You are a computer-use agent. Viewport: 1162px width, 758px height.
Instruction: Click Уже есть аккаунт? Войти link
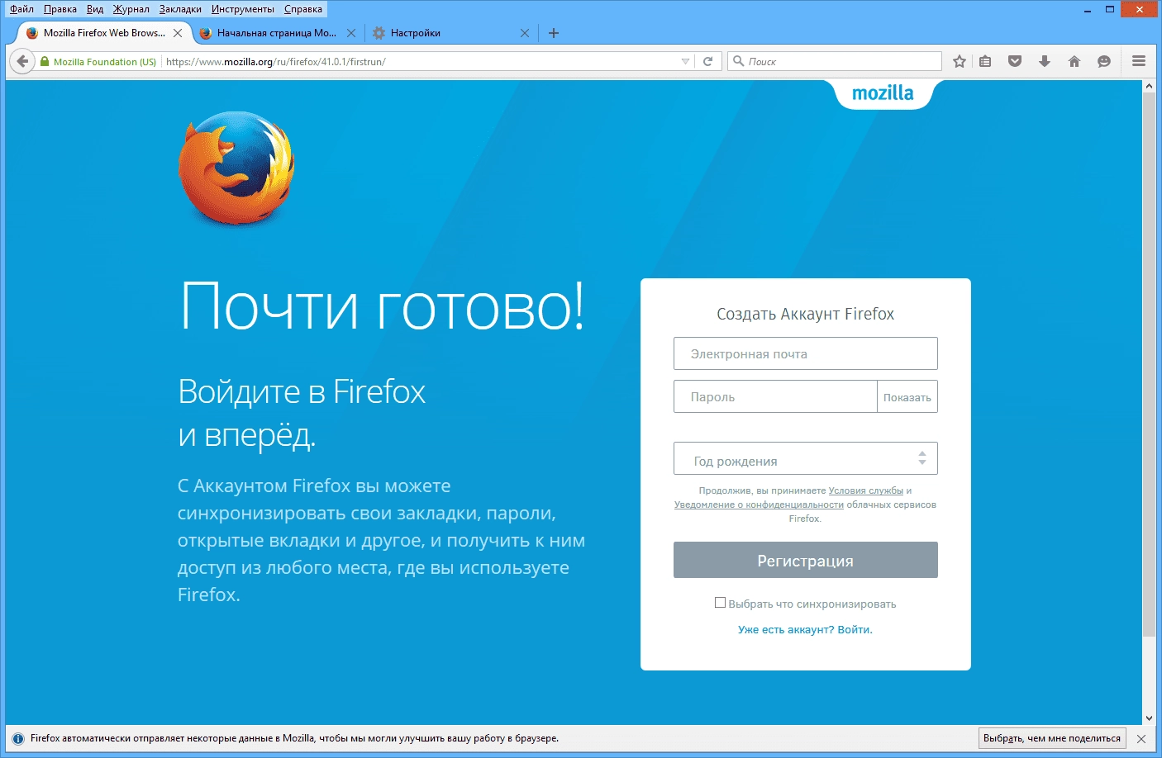click(x=805, y=629)
